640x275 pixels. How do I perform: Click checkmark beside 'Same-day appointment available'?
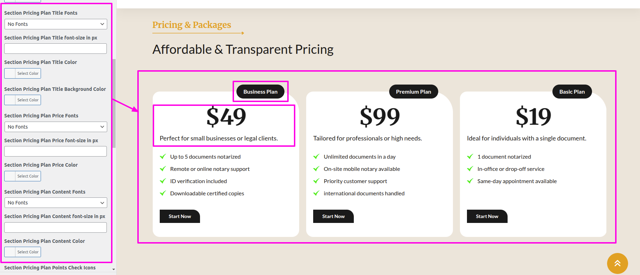click(x=470, y=181)
